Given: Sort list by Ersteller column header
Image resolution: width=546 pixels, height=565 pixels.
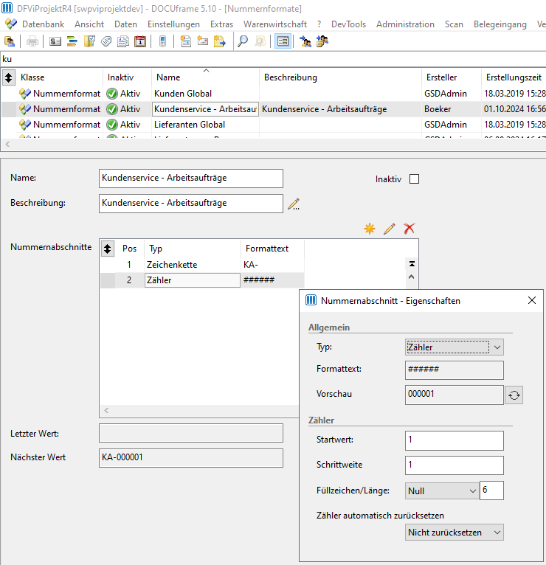Looking at the screenshot, I should click(x=452, y=77).
